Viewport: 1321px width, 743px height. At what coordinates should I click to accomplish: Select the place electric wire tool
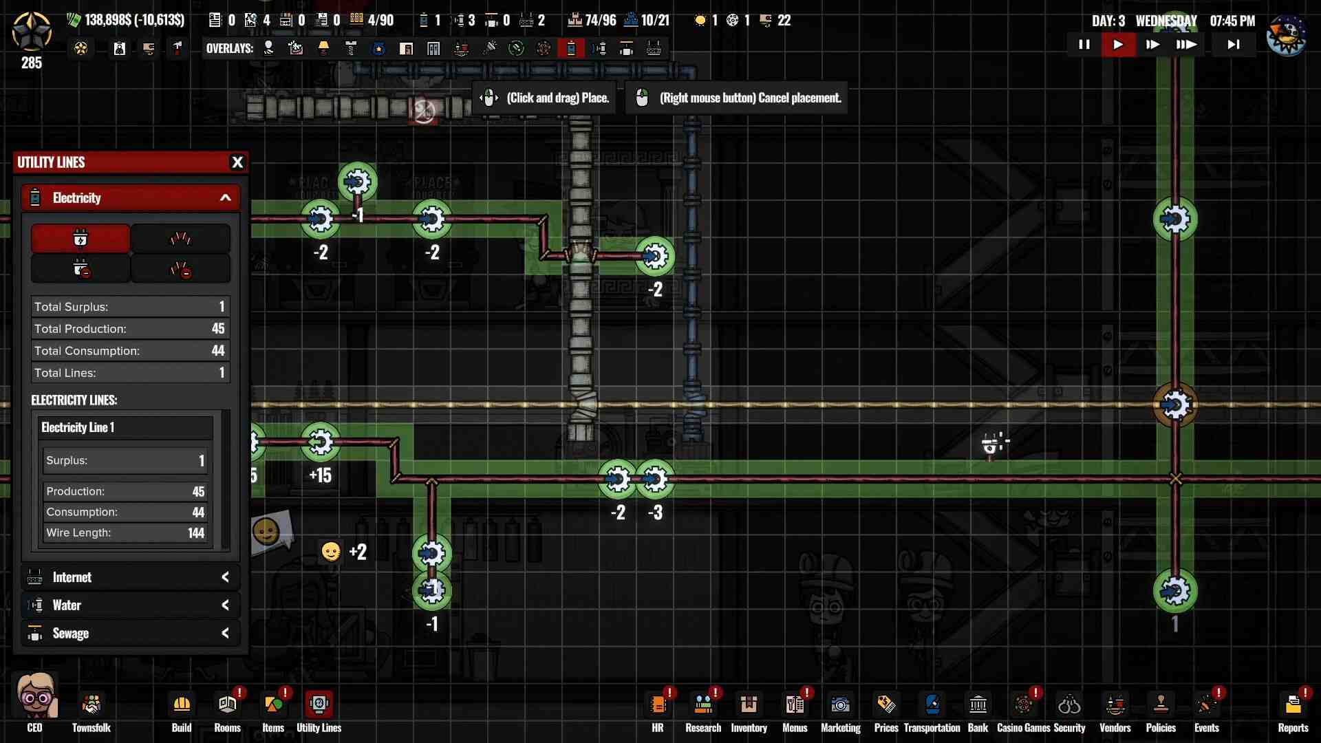coord(180,239)
